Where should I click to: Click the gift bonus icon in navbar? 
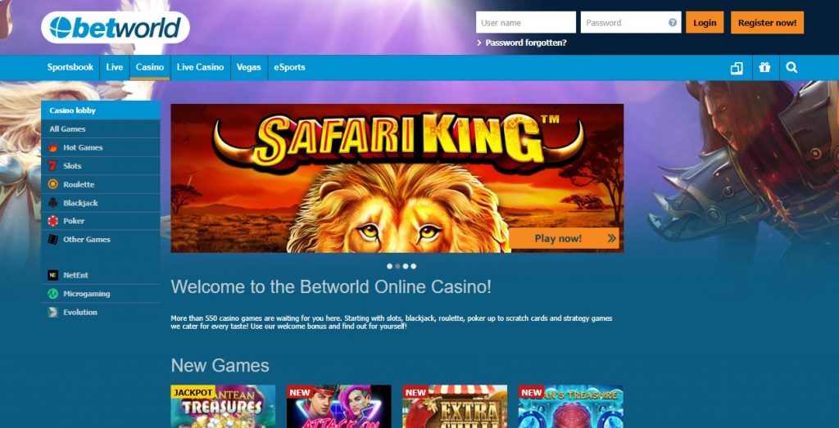click(764, 68)
